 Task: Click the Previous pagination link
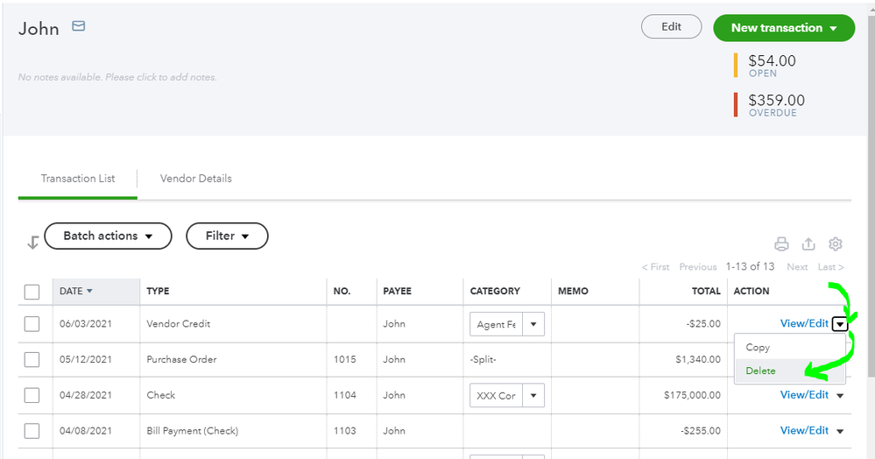click(697, 267)
